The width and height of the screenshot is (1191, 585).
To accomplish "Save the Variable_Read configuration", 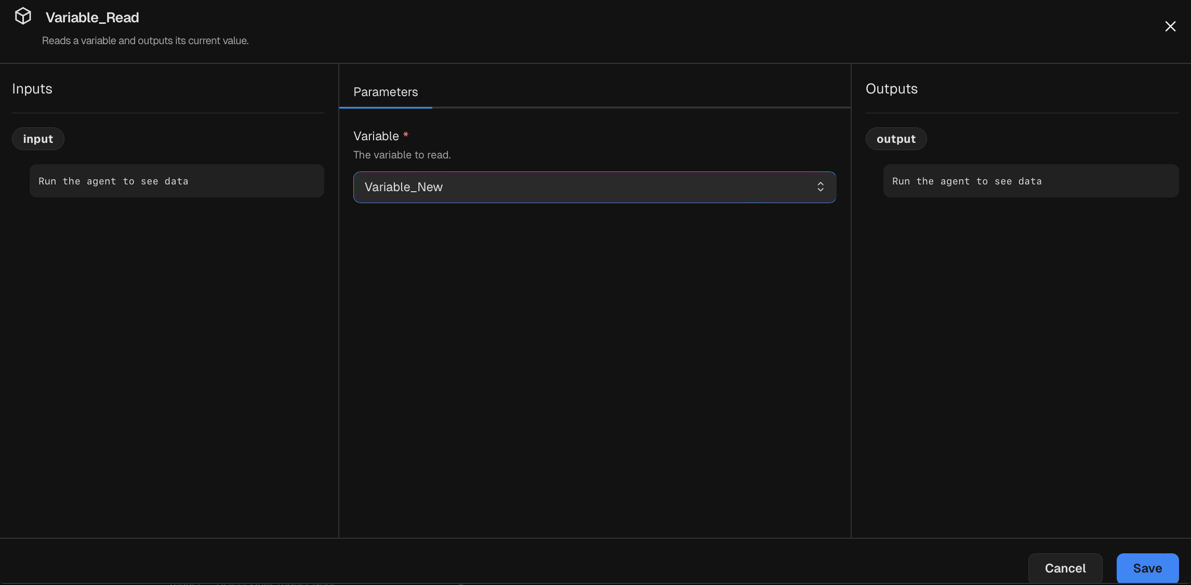I will [1147, 568].
